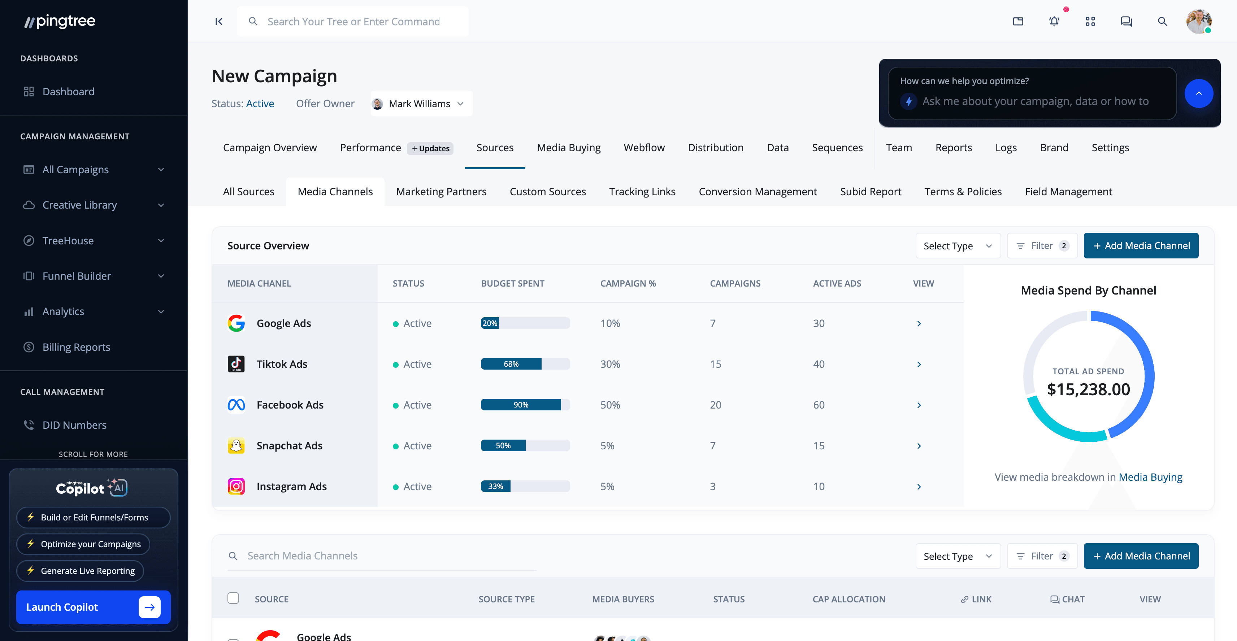
Task: Open the apps grid icon
Action: point(1090,22)
